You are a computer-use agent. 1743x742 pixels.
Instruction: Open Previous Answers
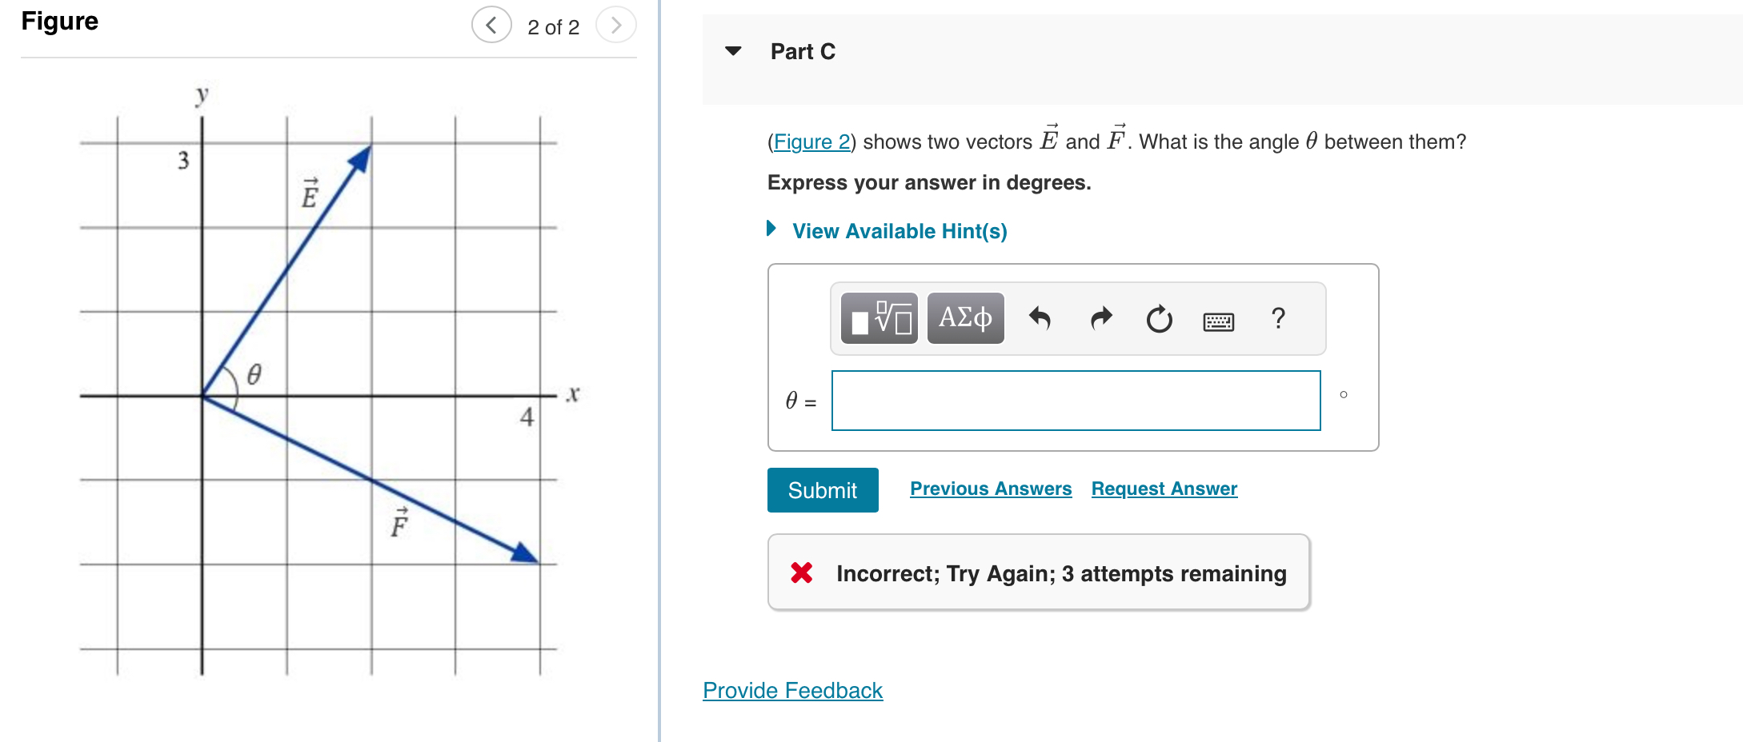[x=990, y=488]
